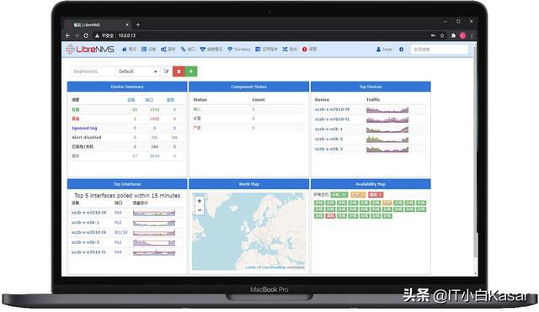Open the Devices menu with server icon
539x312 pixels.
tap(148, 50)
